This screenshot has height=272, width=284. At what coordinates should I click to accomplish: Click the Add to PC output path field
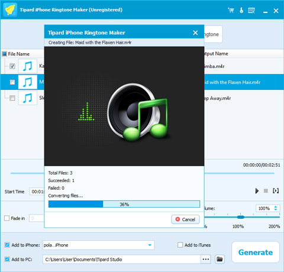(122, 259)
